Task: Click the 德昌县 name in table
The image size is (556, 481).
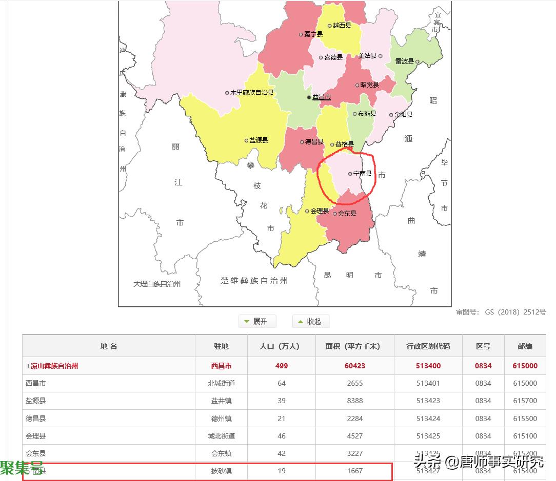Action: [x=35, y=419]
